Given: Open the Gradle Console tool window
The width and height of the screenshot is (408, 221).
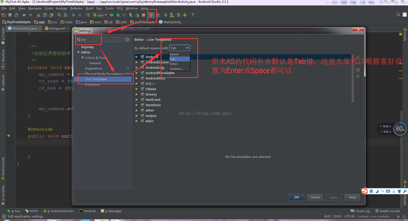Looking at the screenshot, I should click(x=388, y=211).
